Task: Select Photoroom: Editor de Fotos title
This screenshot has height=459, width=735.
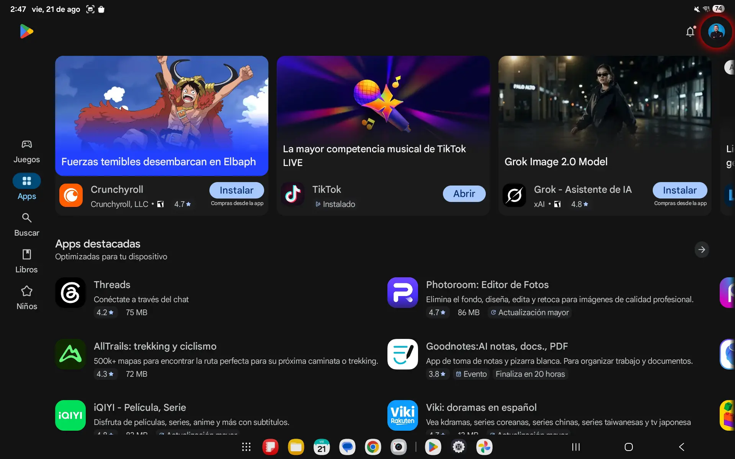Action: click(487, 285)
